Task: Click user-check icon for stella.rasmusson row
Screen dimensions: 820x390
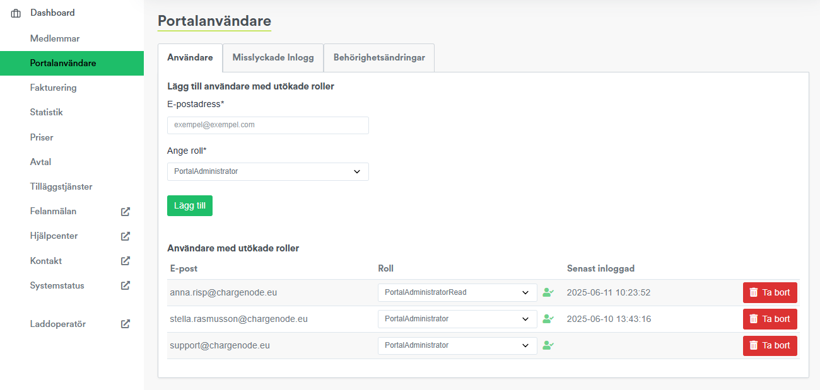Action: (548, 319)
